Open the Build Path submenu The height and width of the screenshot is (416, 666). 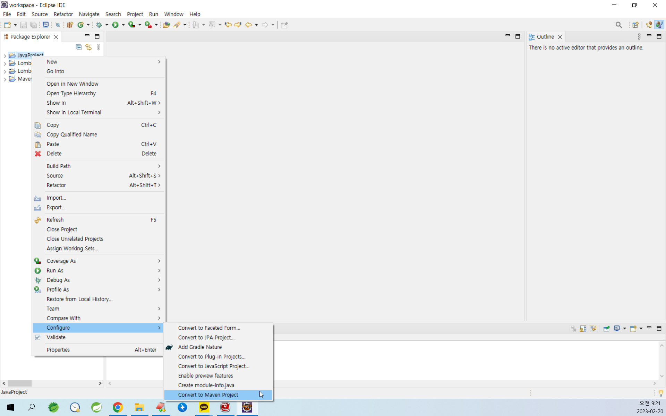98,166
